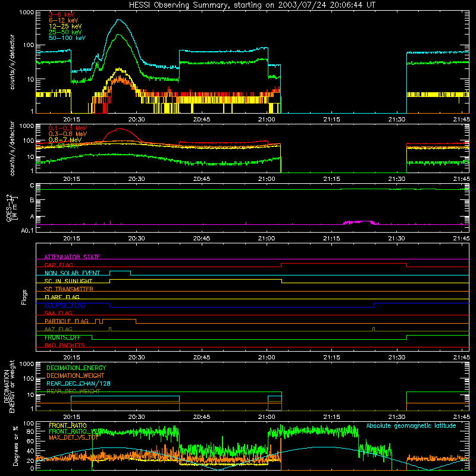Click the 12-25 keV legend entry
The height and width of the screenshot is (476, 476).
pos(65,26)
